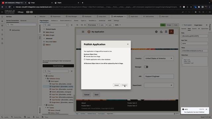This screenshot has width=212, height=119.
Task: Switch to the Welcome editor tab
Action: (x=42, y=17)
